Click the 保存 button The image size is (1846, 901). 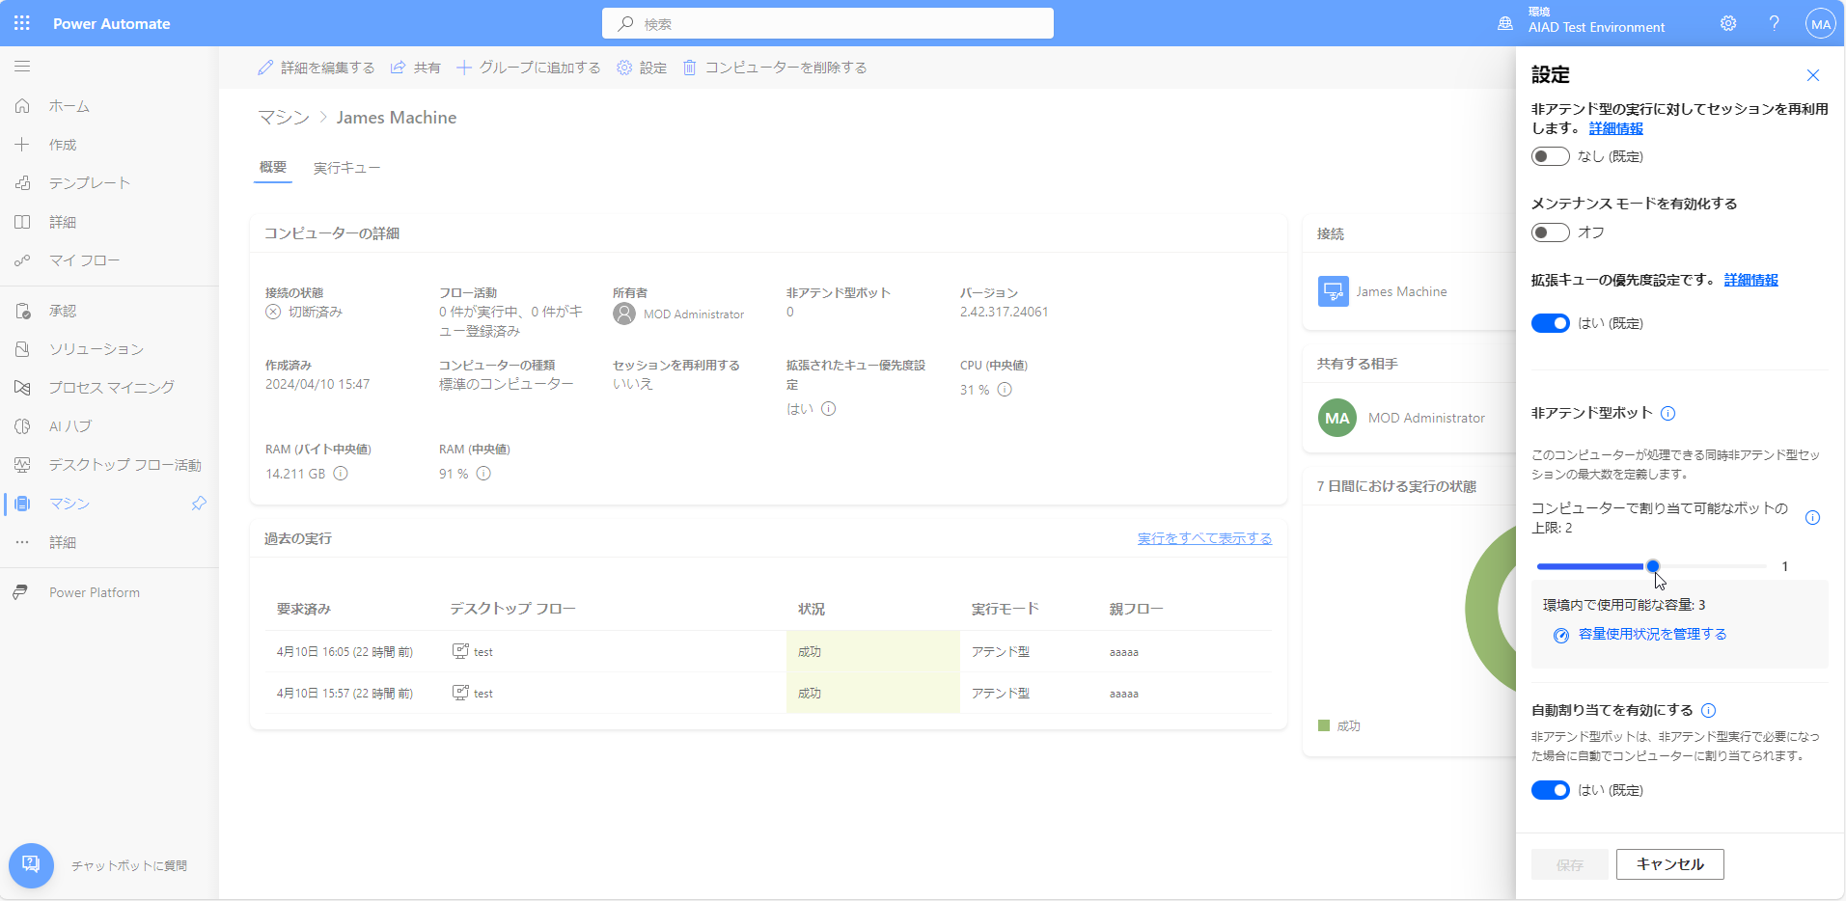(1570, 864)
